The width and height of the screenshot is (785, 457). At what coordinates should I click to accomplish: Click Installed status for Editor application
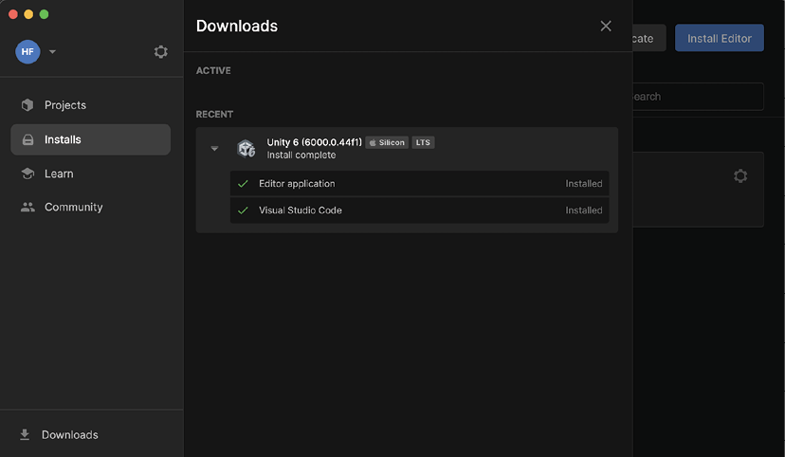(x=584, y=184)
